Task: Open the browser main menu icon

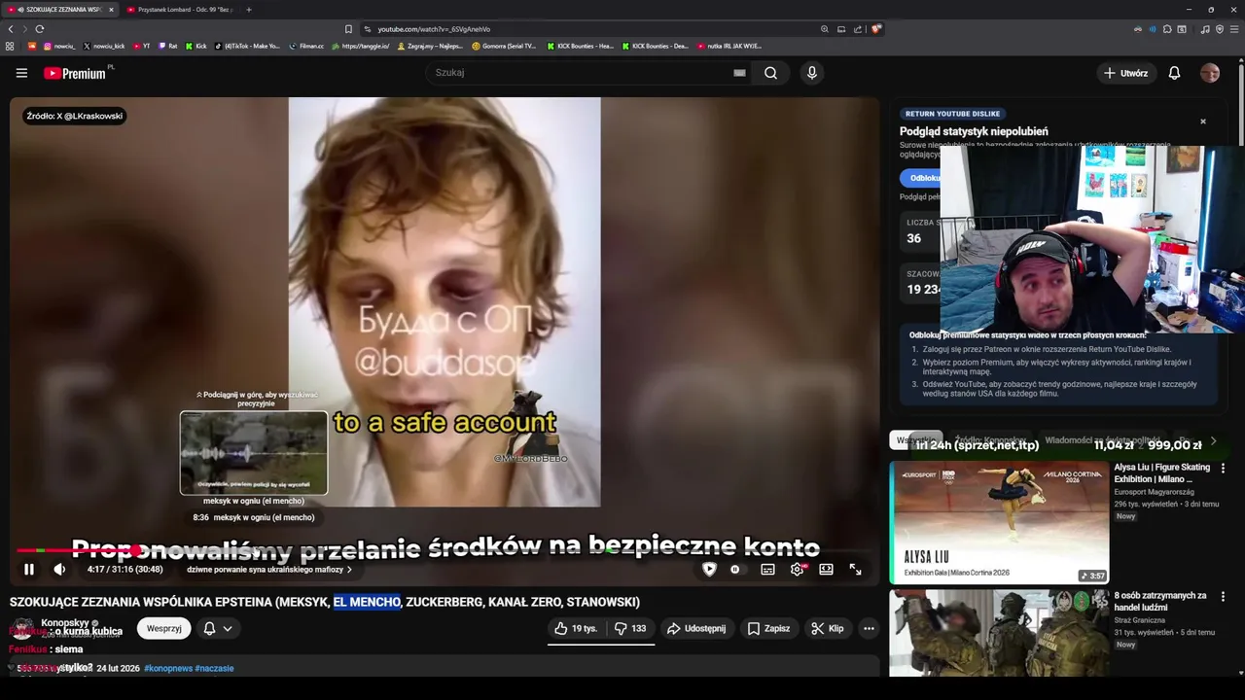Action: click(1233, 29)
